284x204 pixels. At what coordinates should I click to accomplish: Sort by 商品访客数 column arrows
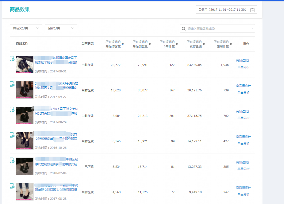pos(123,44)
